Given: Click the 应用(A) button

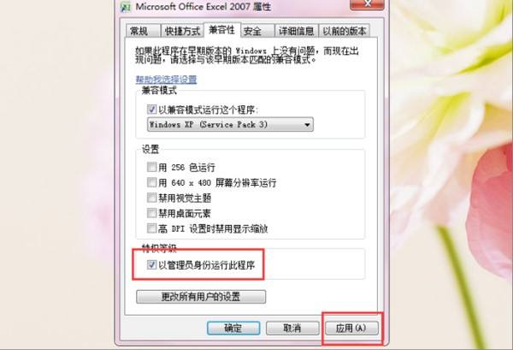Looking at the screenshot, I should [351, 328].
